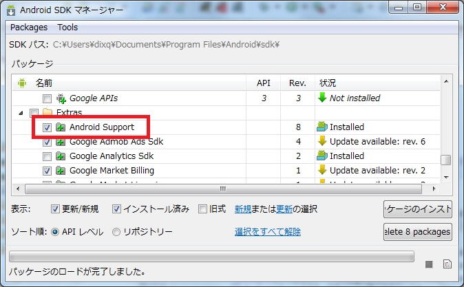Click the 名前 column header

click(44, 83)
